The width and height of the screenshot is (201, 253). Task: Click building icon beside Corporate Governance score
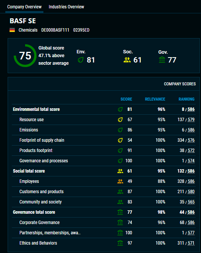point(120,223)
